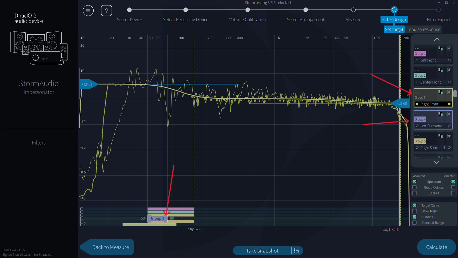Viewport: 458px width, 258px height.
Task: Open Group 4 three-dots options
Action: tap(417, 114)
